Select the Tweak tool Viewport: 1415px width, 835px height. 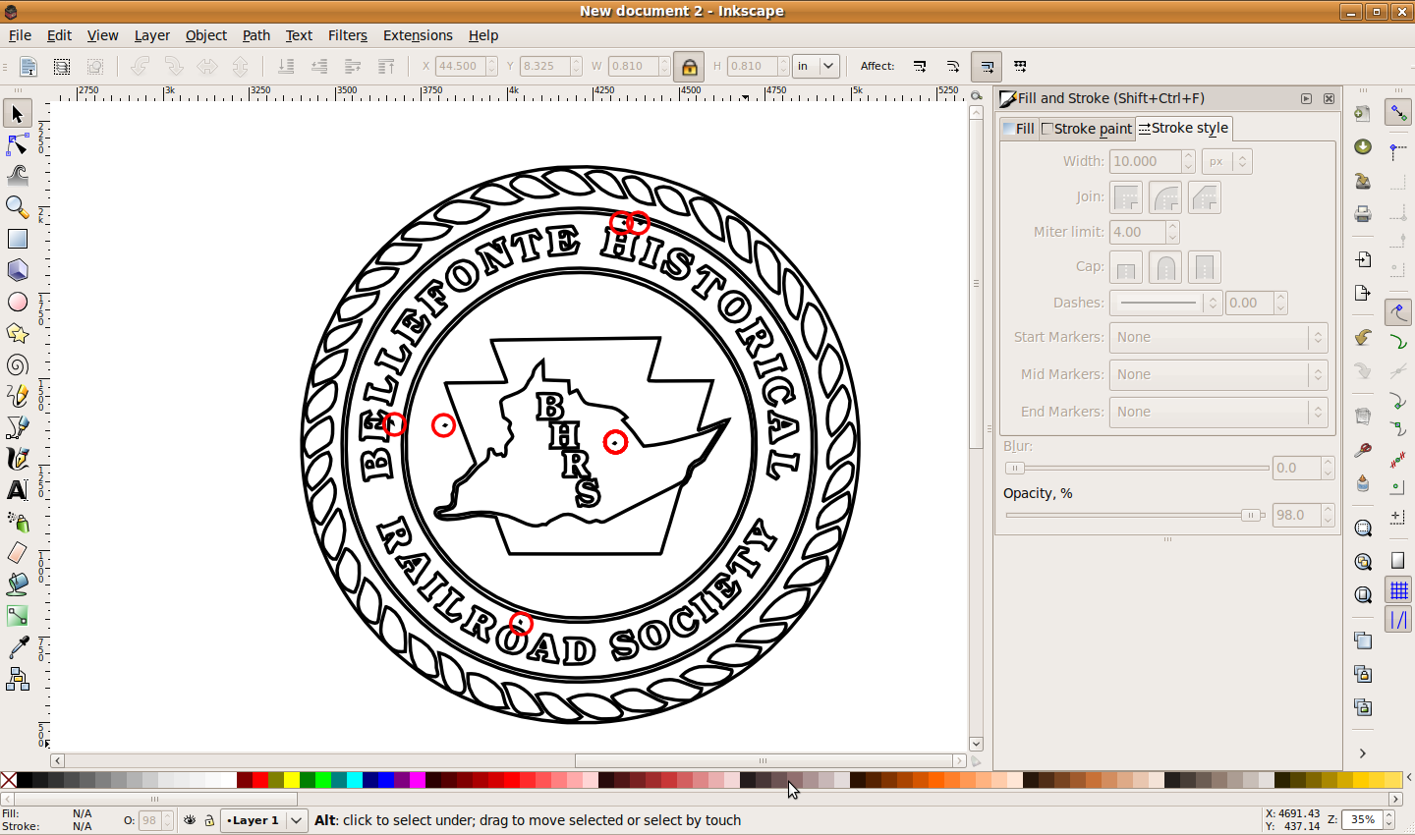(17, 176)
